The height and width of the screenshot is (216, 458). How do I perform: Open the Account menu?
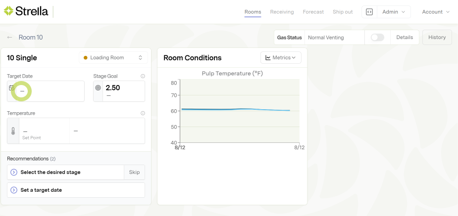coord(436,12)
